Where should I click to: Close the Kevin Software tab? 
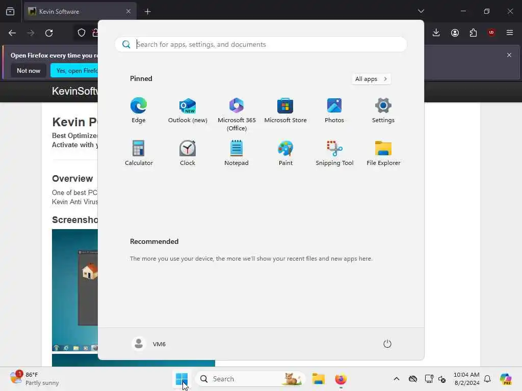pyautogui.click(x=128, y=12)
